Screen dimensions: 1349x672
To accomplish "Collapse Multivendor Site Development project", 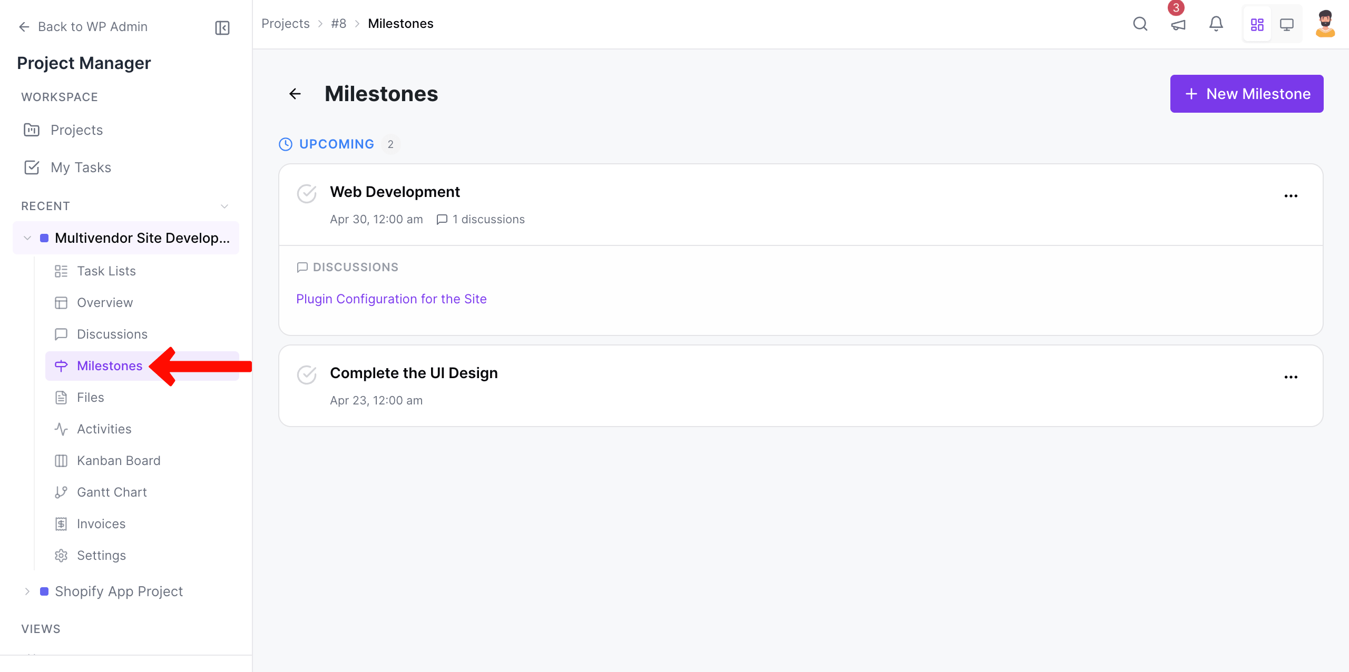I will 27,238.
